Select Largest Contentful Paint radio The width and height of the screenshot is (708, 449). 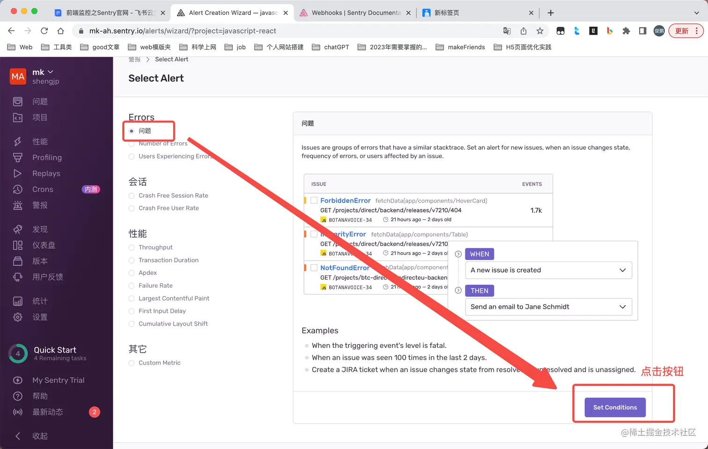132,298
